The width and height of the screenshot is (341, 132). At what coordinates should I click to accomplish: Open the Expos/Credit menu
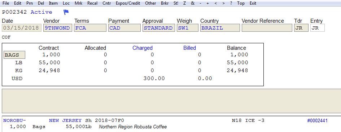[x=128, y=3]
